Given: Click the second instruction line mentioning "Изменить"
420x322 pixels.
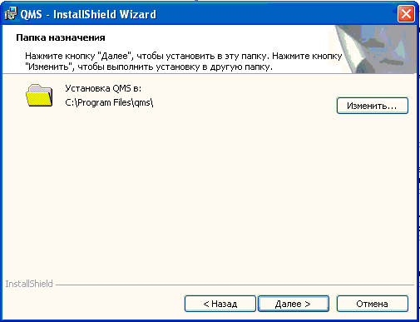Looking at the screenshot, I should (149, 67).
